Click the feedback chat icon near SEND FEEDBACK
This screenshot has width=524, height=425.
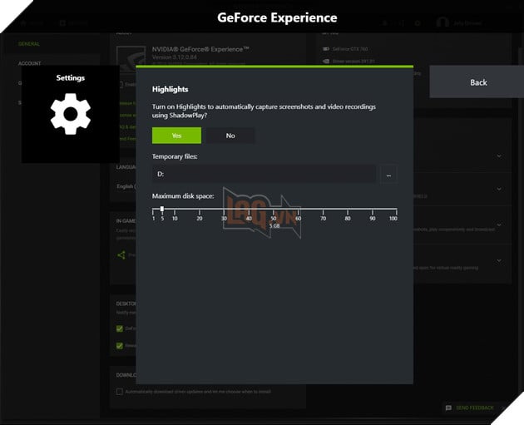tap(448, 408)
